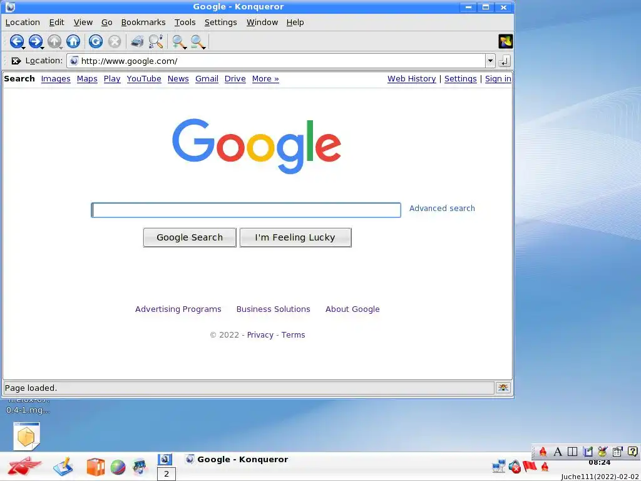Click the Google Search button
The height and width of the screenshot is (481, 641).
[190, 237]
